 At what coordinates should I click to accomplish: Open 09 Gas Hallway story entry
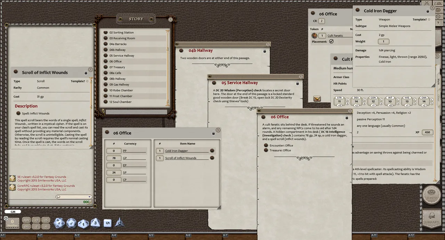119,85
